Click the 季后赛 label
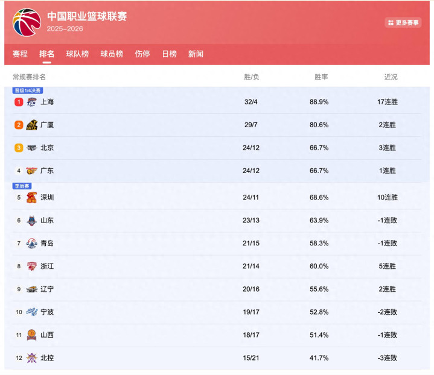The image size is (434, 375). coord(22,186)
